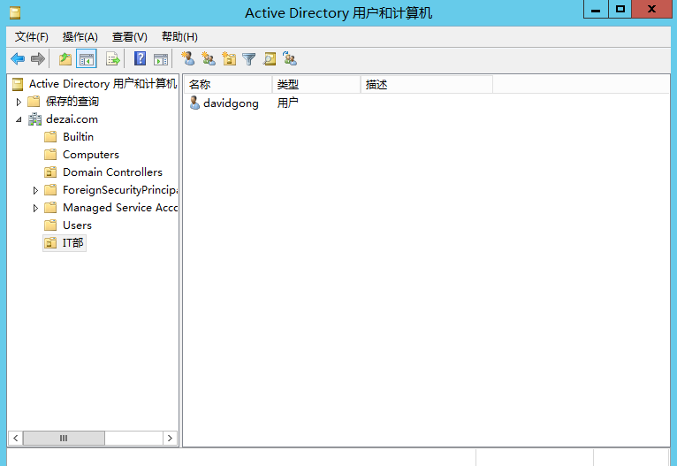The width and height of the screenshot is (677, 466).
Task: Click the Export List toolbar icon
Action: (113, 58)
